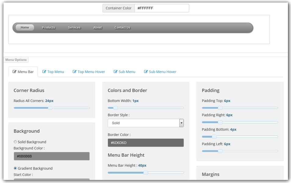Switch to the Top Menu tab
Image resolution: width=291 pixels, height=183 pixels.
pos(55,72)
